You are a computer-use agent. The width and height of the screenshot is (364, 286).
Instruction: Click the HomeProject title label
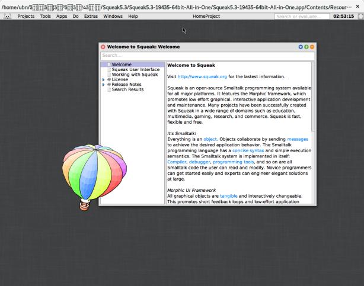(206, 16)
